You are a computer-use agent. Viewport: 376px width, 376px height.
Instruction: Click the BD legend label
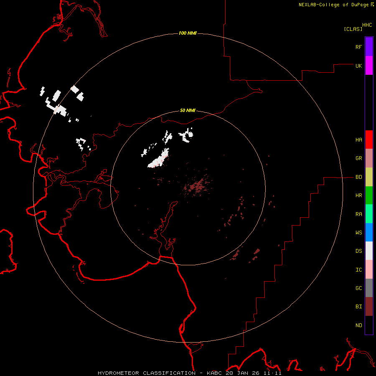pos(358,177)
